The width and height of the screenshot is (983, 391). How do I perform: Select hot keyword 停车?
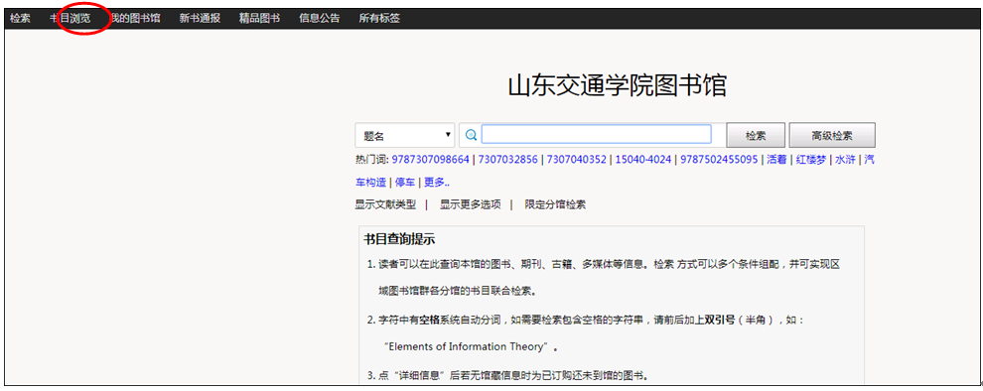(x=405, y=183)
